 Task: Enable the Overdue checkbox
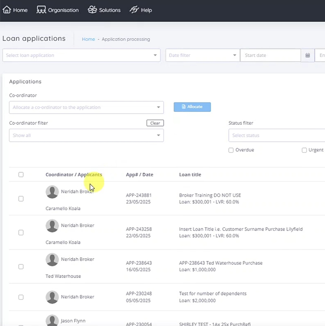point(231,150)
